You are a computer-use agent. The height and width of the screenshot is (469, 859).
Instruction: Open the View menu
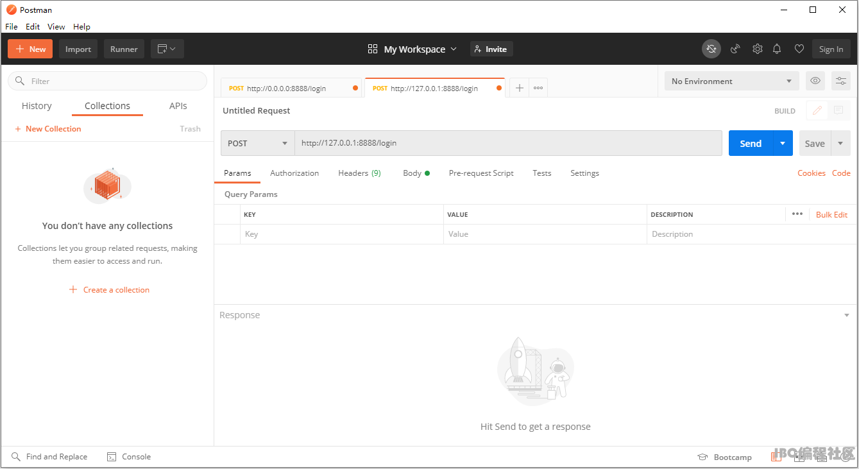[x=56, y=26]
